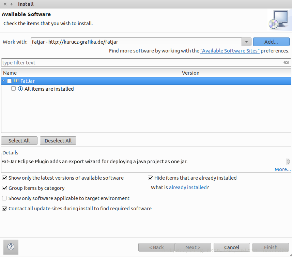Toggle Group items by category
Image resolution: width=292 pixels, height=257 pixels.
tap(4, 188)
